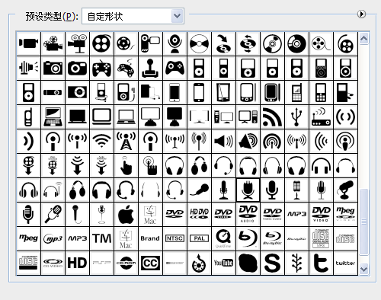This screenshot has width=381, height=300.
Task: Select the Mac finder logo after Apple
Action: [x=150, y=214]
